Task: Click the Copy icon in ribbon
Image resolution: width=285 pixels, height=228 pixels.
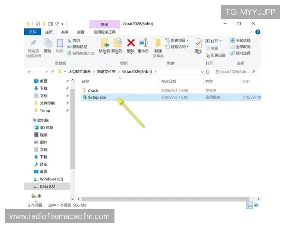Action: click(x=47, y=43)
